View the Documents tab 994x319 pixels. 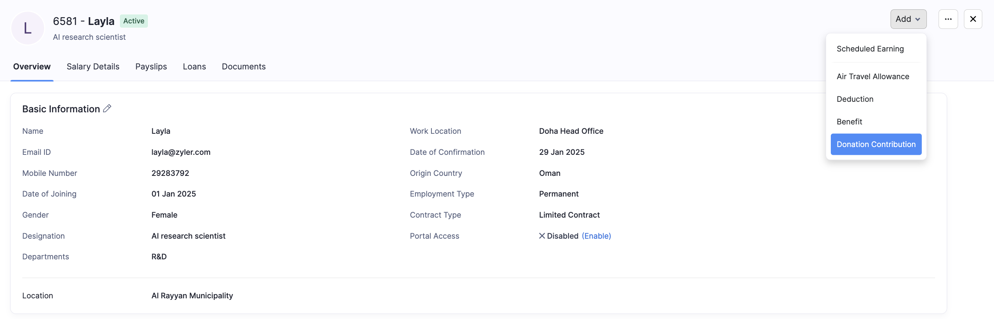[244, 67]
